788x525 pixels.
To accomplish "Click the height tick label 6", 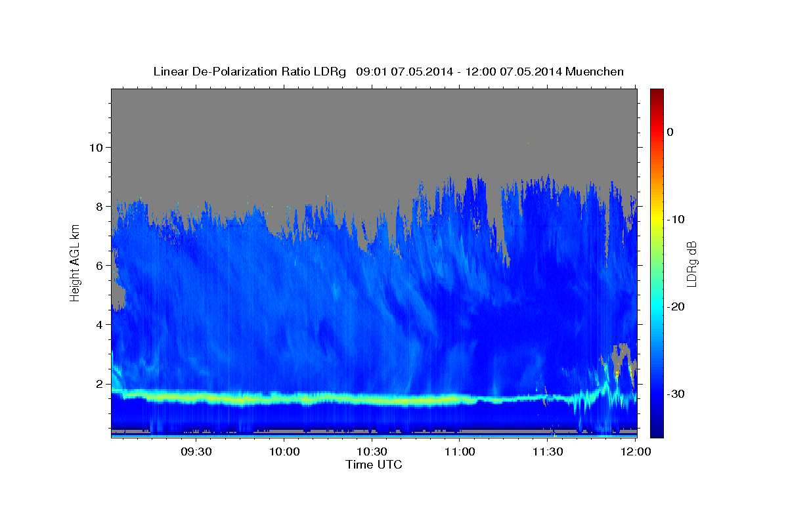I will click(x=99, y=266).
